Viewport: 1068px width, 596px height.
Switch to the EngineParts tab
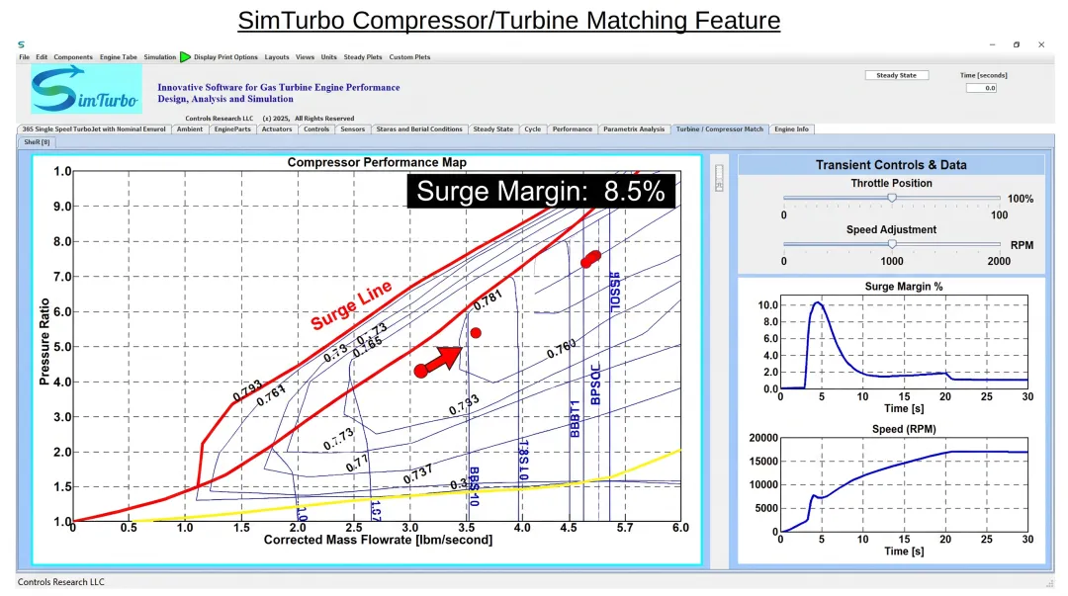[232, 129]
